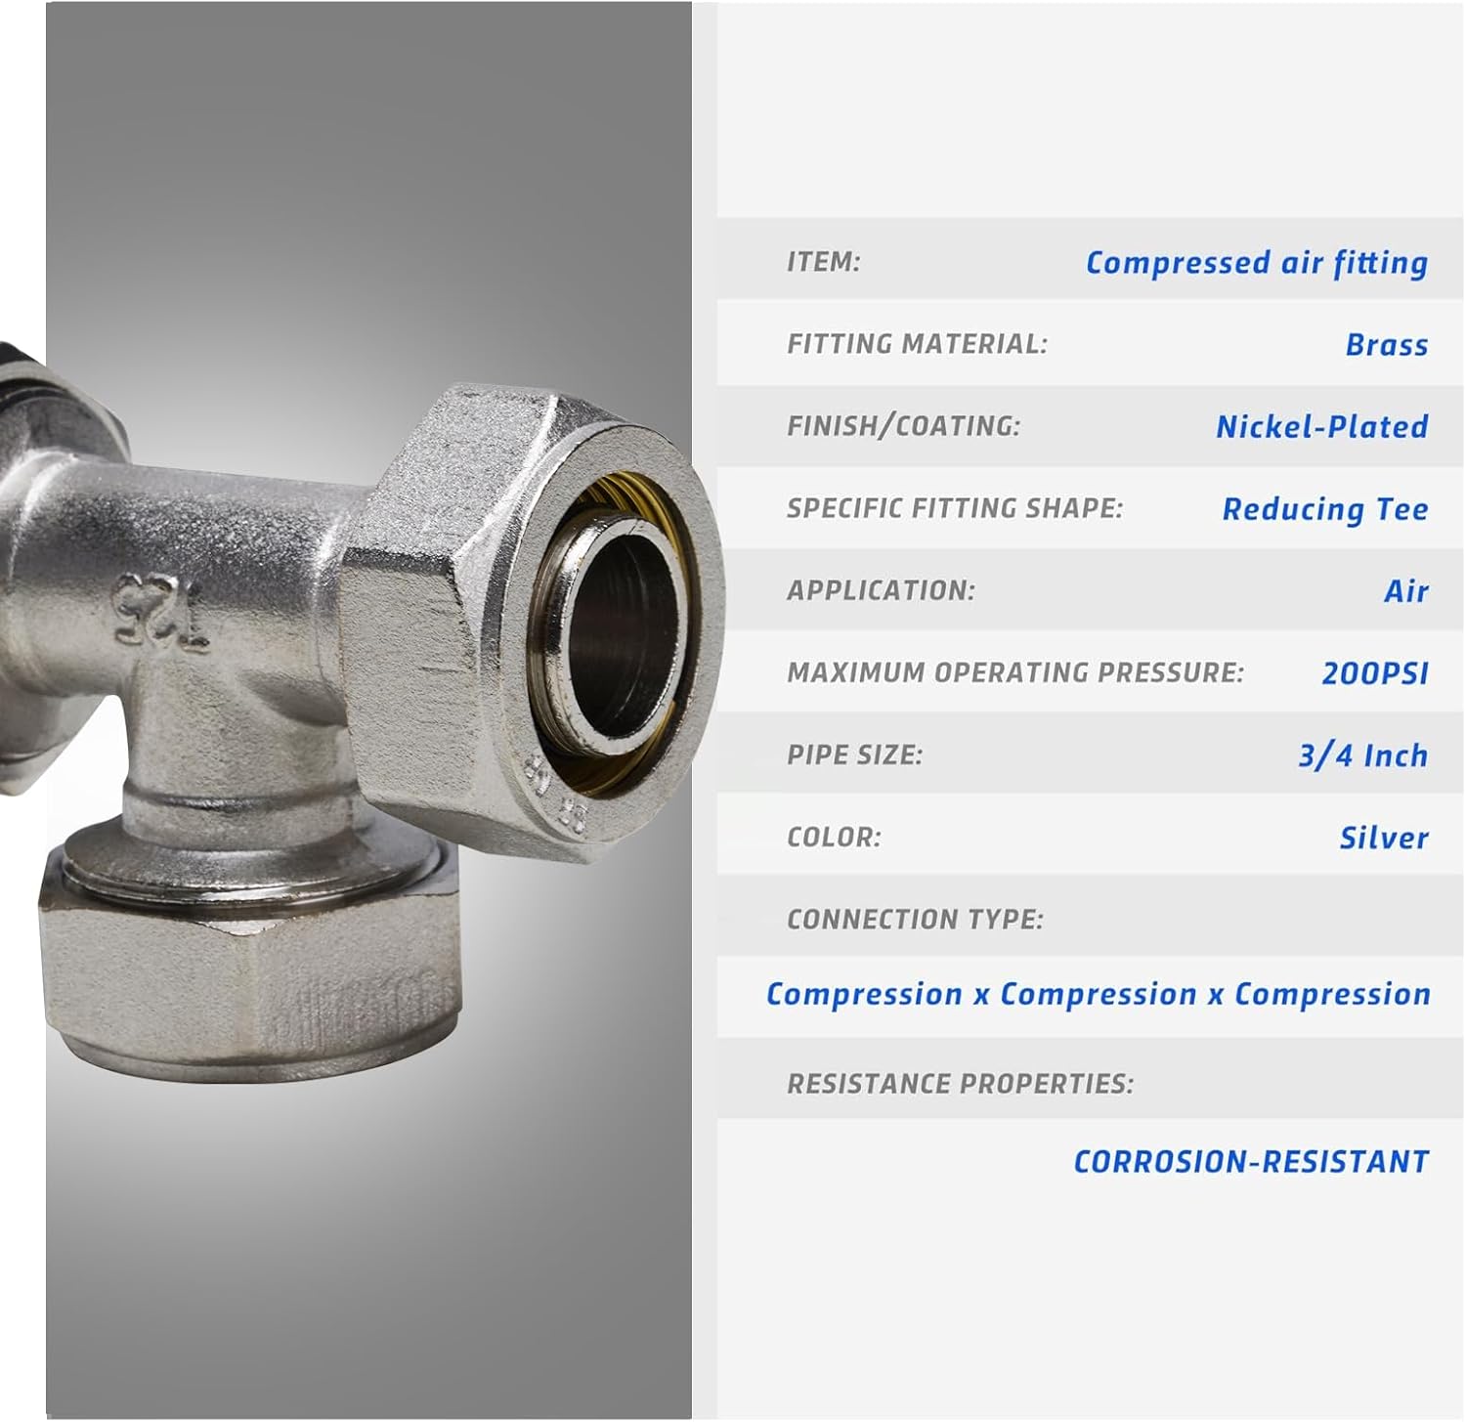Click the '200PSI' pressure value
This screenshot has height=1422, width=1466.
[x=1375, y=673]
